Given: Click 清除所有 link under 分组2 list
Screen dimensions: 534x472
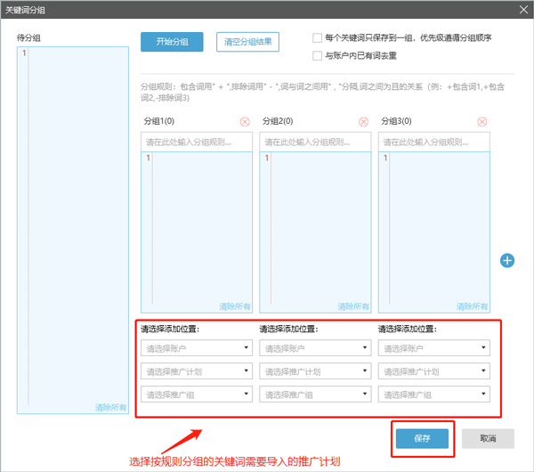Looking at the screenshot, I should click(353, 305).
